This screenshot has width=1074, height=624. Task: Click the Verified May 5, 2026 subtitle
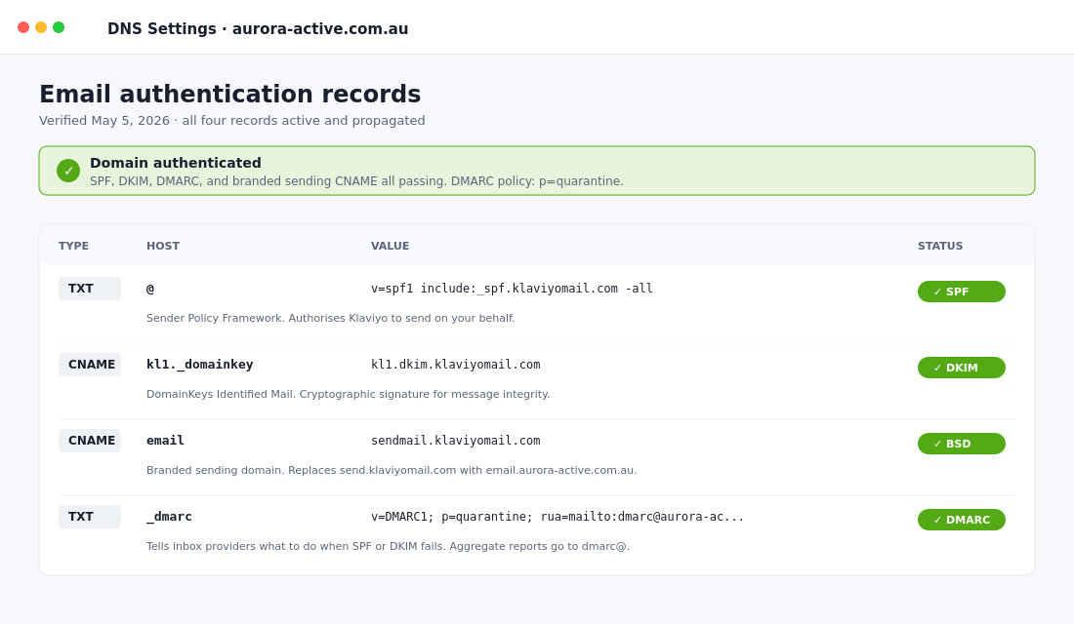coord(232,121)
